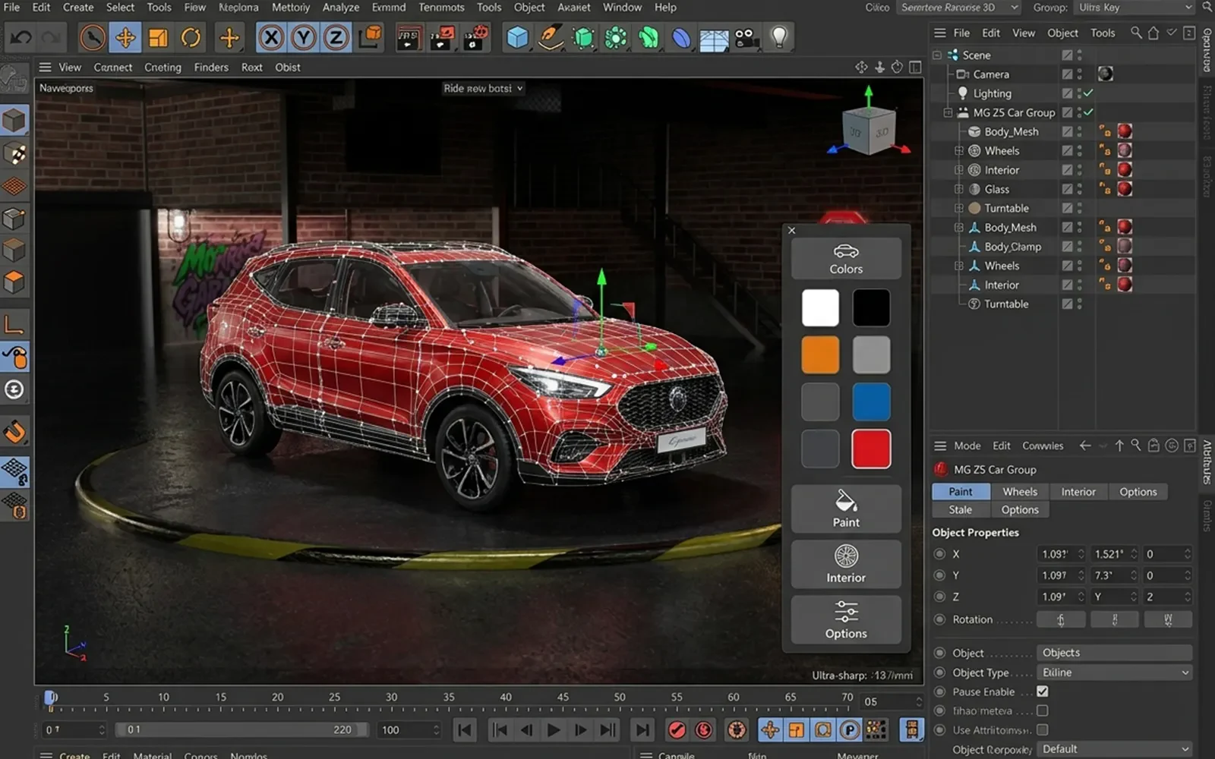1215x759 pixels.
Task: Click the viewport pan arrows icon
Action: click(x=861, y=67)
